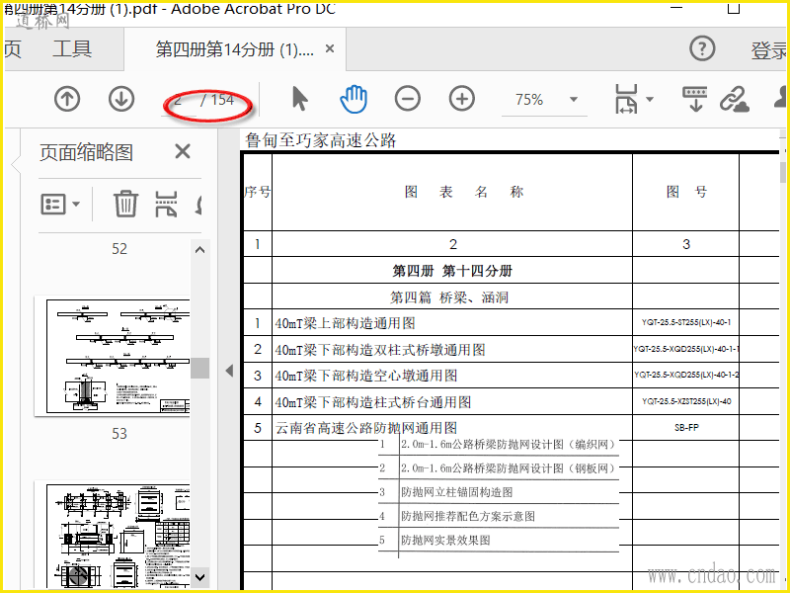Click the thumbnail panel scrollbar handle

click(x=200, y=368)
